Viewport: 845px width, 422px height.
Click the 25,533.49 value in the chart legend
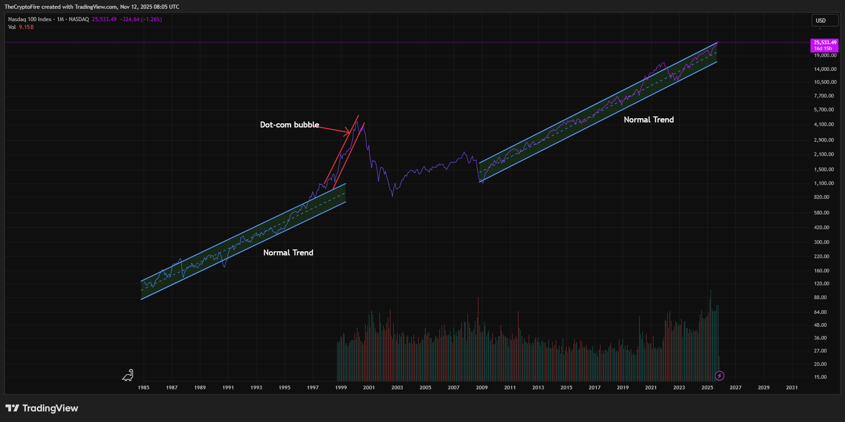(x=104, y=19)
